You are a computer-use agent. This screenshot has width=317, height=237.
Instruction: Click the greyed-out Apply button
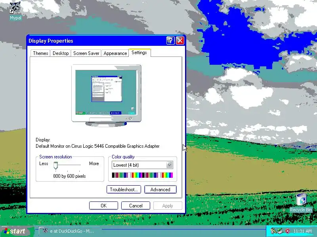point(168,205)
